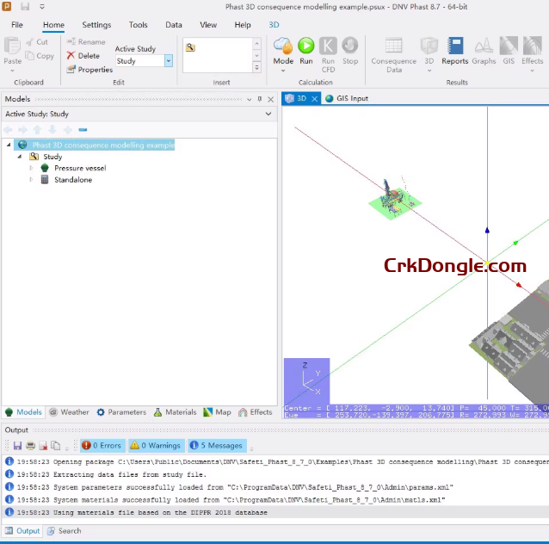Click the blue minus collapse tree button
Image resolution: width=549 pixels, height=544 pixels.
tap(83, 130)
